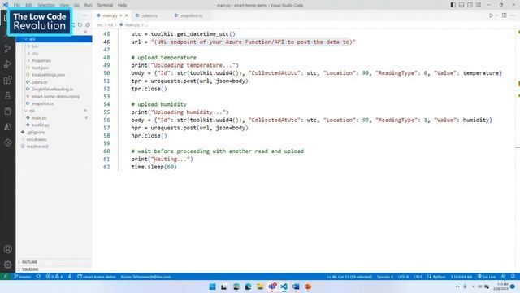Open the .gitignore file
Viewport: 520px width, 293px height.
tap(54, 132)
